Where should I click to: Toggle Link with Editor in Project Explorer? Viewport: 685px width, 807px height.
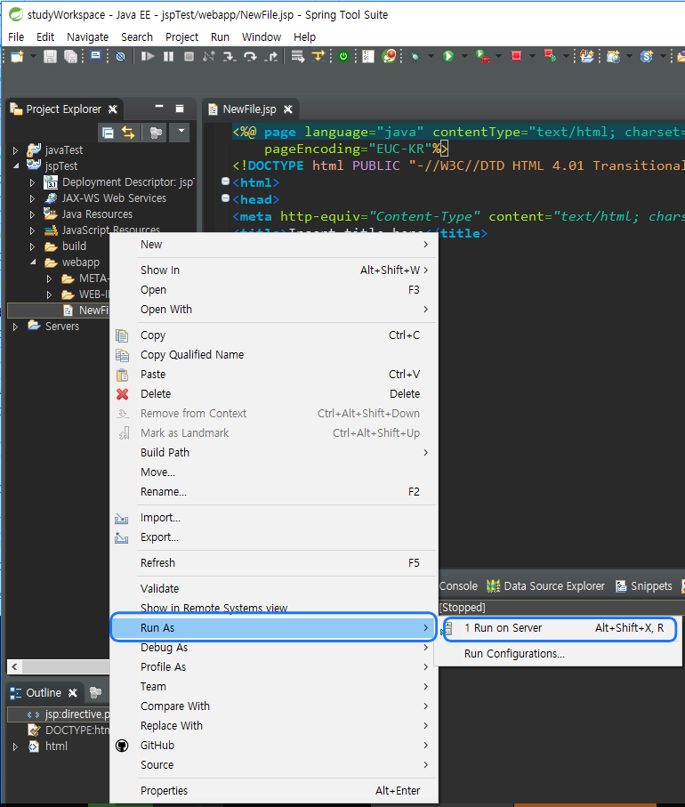tap(128, 133)
